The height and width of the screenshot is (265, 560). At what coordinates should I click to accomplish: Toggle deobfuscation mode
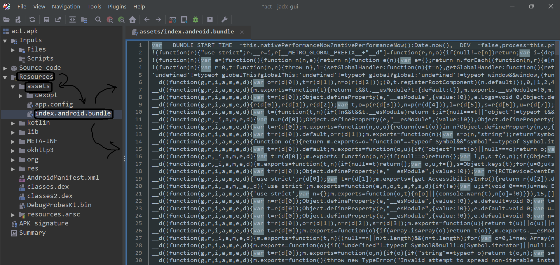pyautogui.click(x=173, y=20)
